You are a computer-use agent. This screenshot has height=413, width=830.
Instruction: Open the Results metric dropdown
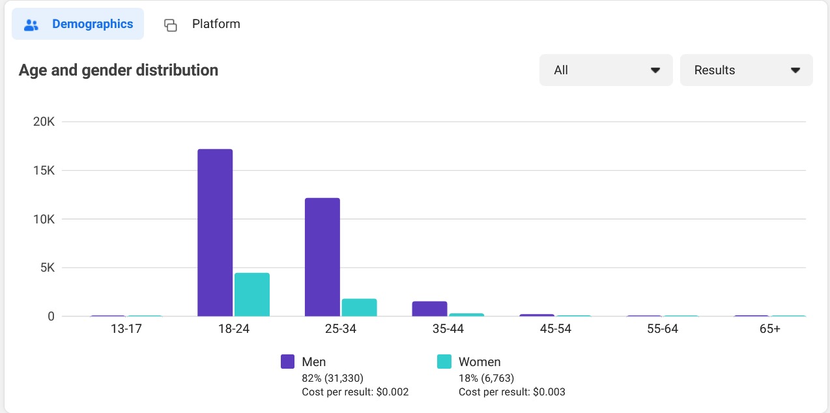coord(746,70)
